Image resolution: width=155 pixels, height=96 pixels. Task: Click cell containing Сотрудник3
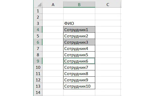(79, 42)
